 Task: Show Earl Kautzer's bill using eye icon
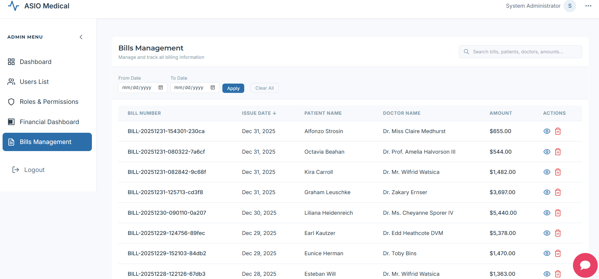[x=547, y=233]
